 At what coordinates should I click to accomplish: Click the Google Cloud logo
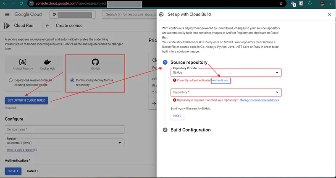[28, 14]
